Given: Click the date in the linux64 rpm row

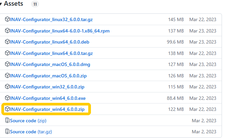Looking at the screenshot, I should (203, 31).
